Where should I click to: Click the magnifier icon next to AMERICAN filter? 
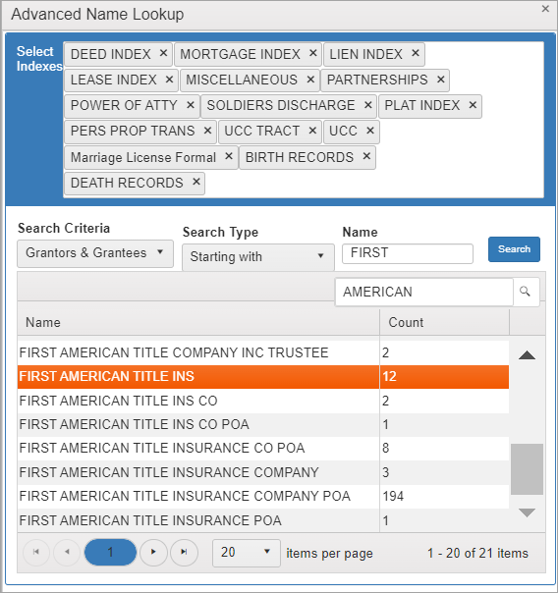525,292
